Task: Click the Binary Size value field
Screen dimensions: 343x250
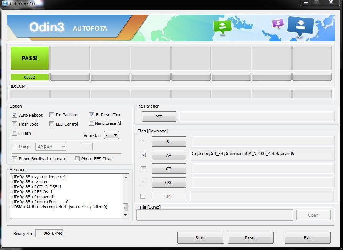Action: 49,234
